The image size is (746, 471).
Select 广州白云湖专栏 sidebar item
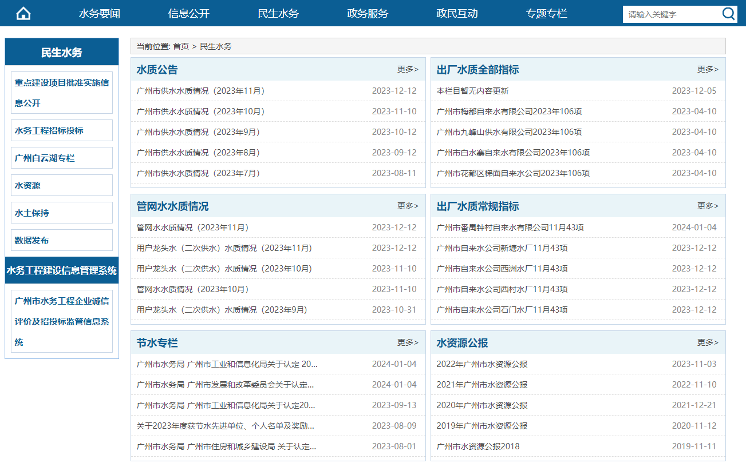pyautogui.click(x=45, y=158)
